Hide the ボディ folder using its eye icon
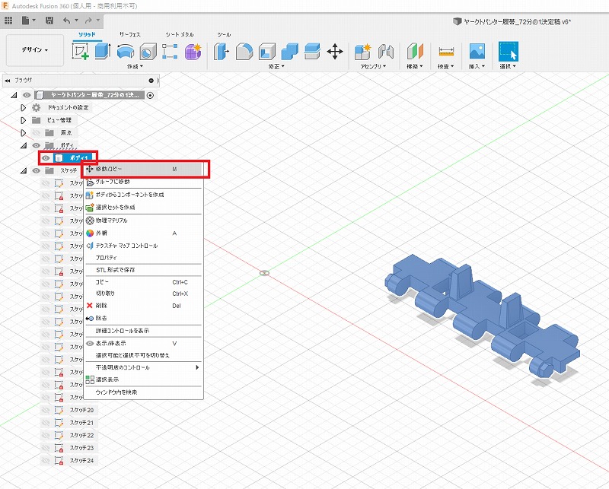This screenshot has height=489, width=609. pyautogui.click(x=36, y=145)
